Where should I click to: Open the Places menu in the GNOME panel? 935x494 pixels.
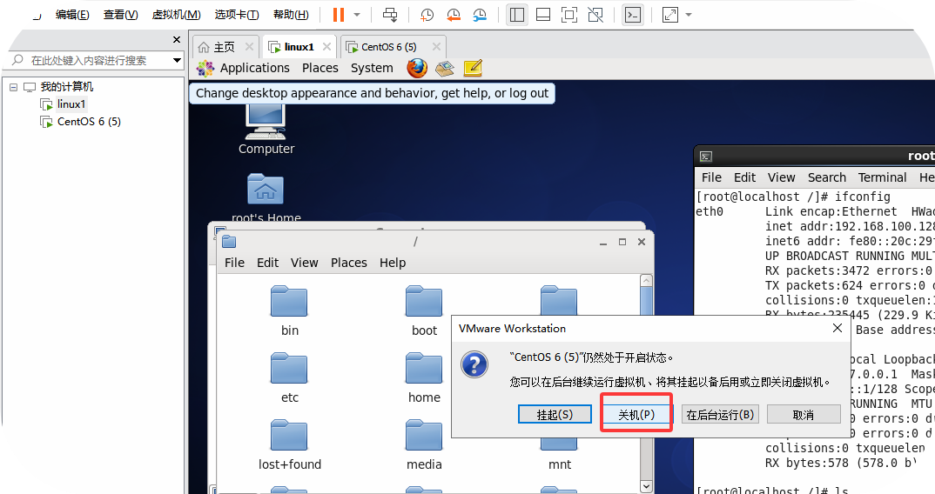point(320,68)
